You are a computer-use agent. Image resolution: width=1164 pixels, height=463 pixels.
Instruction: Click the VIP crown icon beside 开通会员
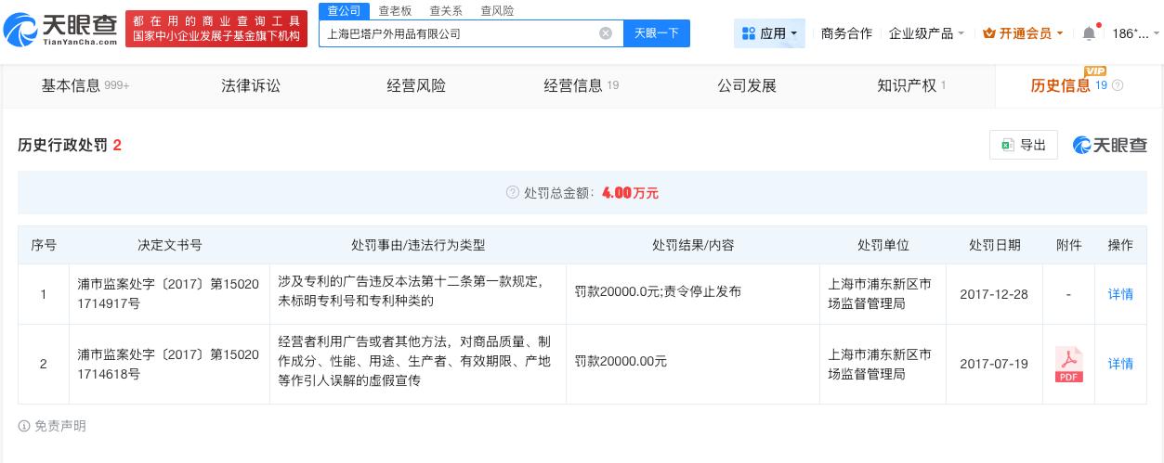[x=988, y=33]
